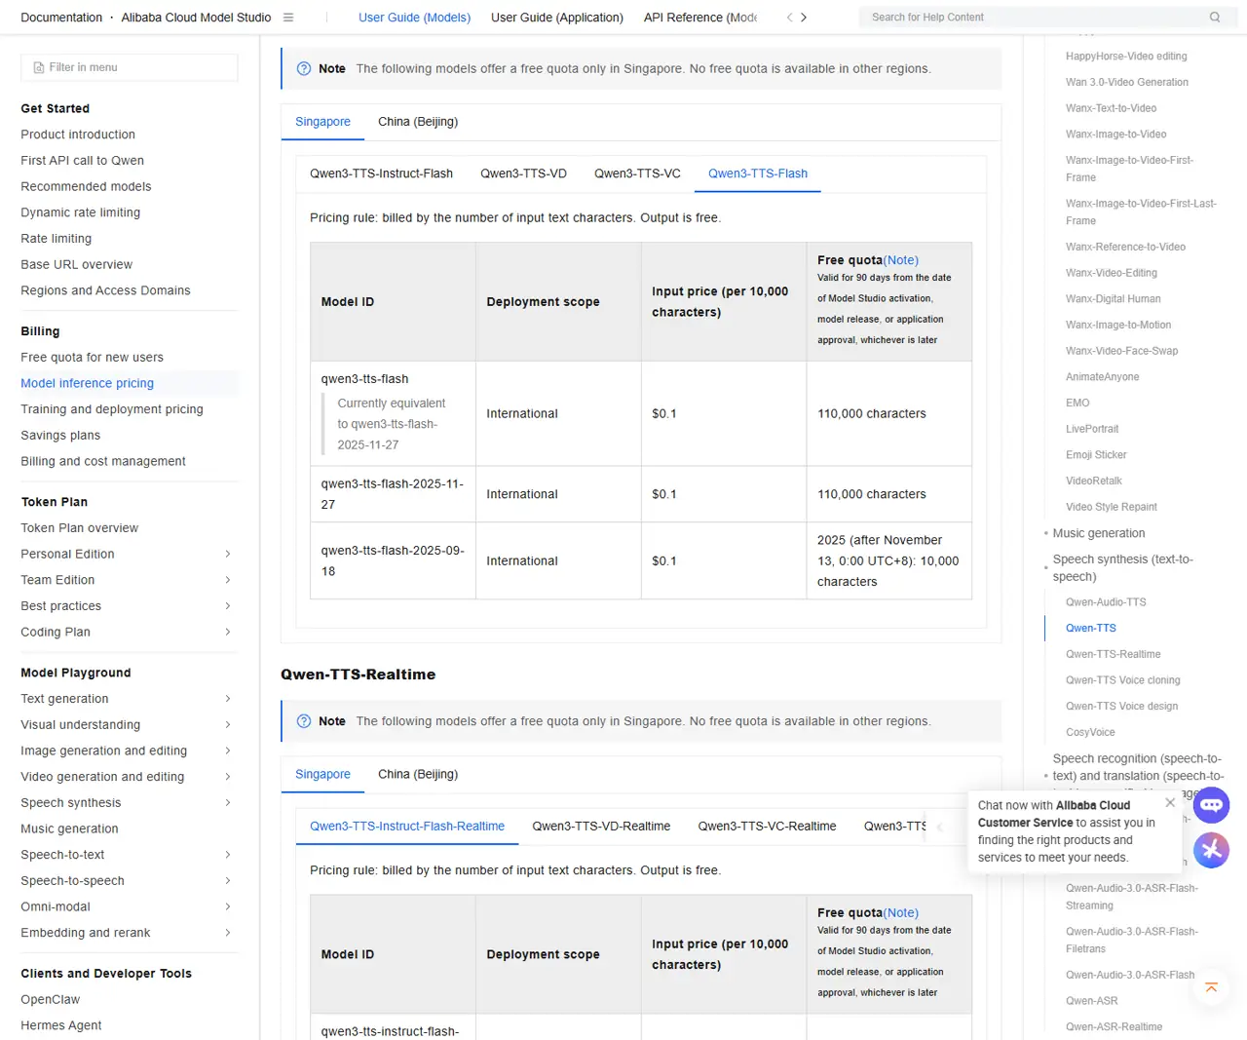1247x1040 pixels.
Task: Open the Documentation home link
Action: (61, 18)
